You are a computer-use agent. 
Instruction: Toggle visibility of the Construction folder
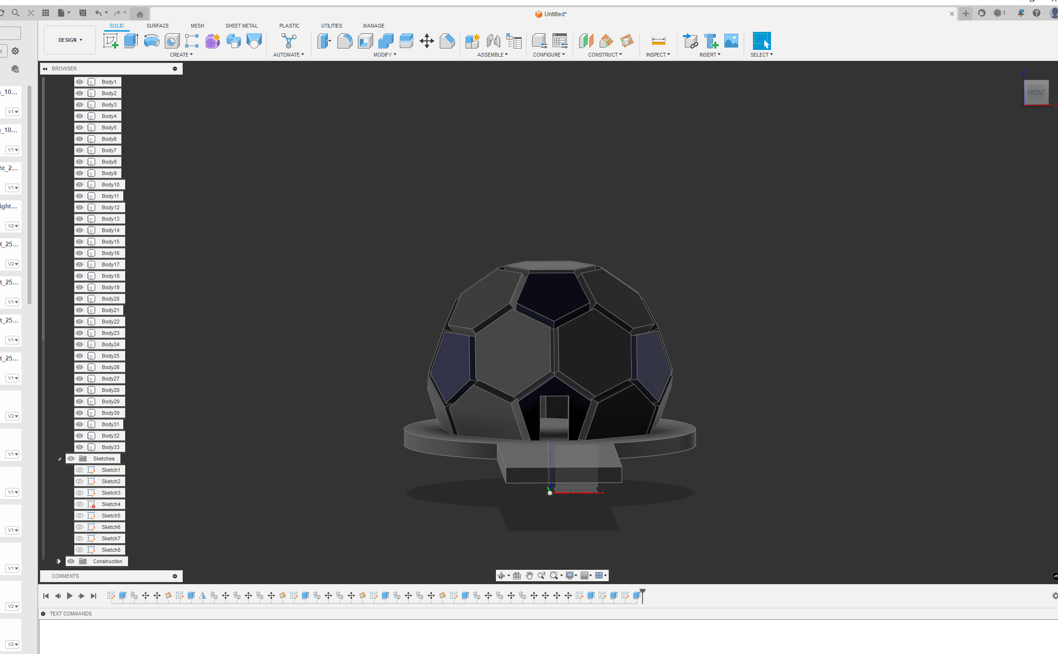71,561
